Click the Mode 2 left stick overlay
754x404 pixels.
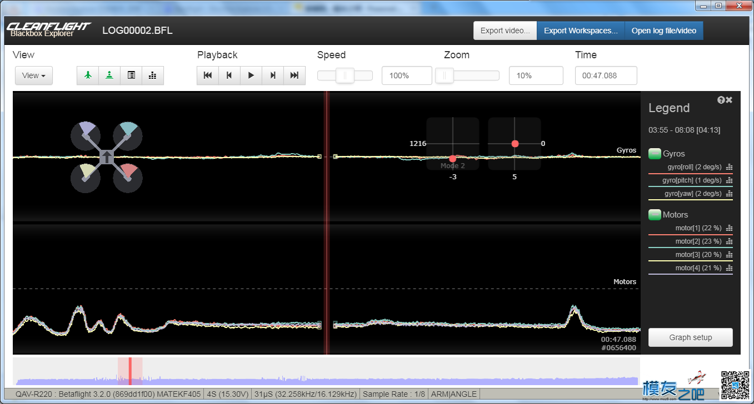pyautogui.click(x=453, y=144)
